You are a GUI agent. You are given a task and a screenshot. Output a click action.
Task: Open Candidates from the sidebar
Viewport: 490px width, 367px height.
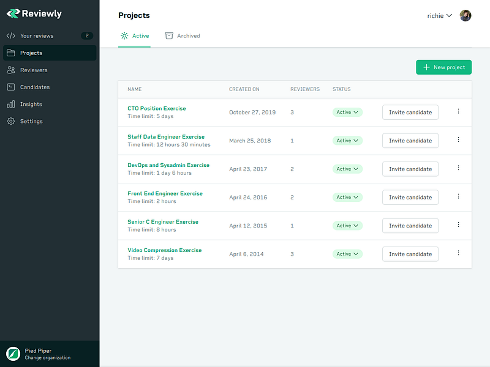tap(50, 87)
